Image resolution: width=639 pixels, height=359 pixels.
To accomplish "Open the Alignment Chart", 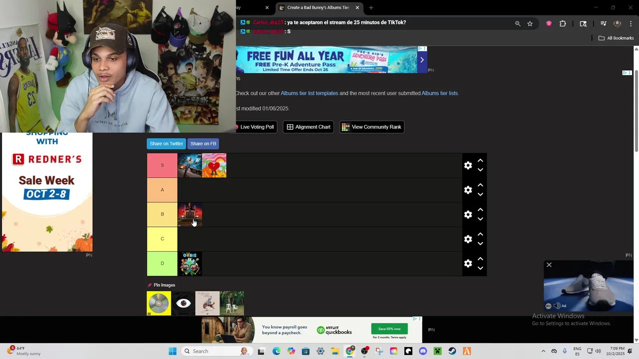I will click(x=309, y=127).
